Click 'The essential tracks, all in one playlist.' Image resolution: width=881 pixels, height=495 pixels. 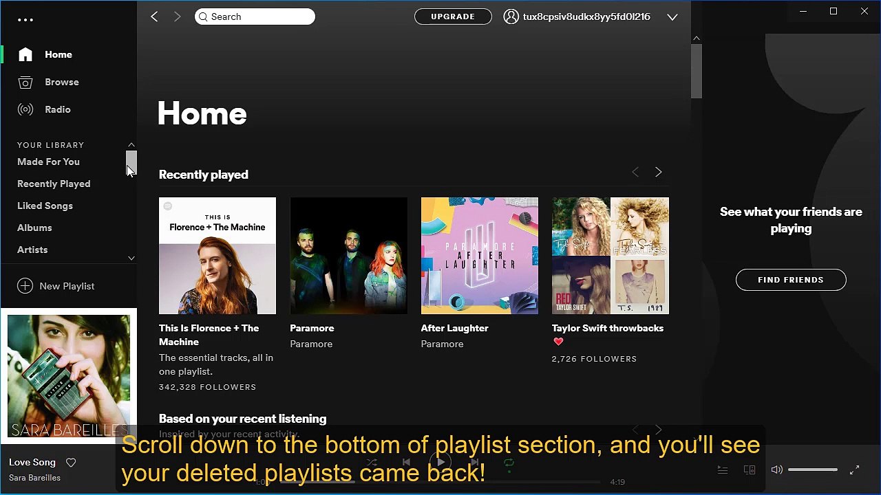tap(216, 364)
